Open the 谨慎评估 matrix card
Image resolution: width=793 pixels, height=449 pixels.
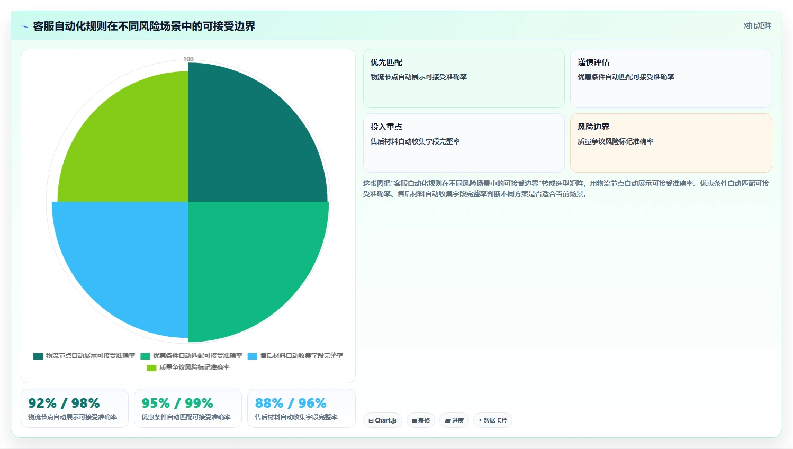(671, 78)
